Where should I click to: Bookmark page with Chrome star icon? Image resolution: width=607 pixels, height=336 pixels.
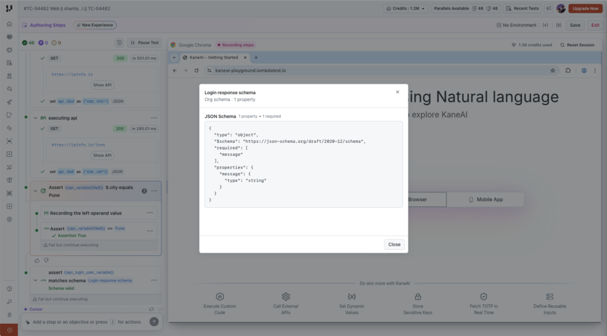(x=553, y=70)
